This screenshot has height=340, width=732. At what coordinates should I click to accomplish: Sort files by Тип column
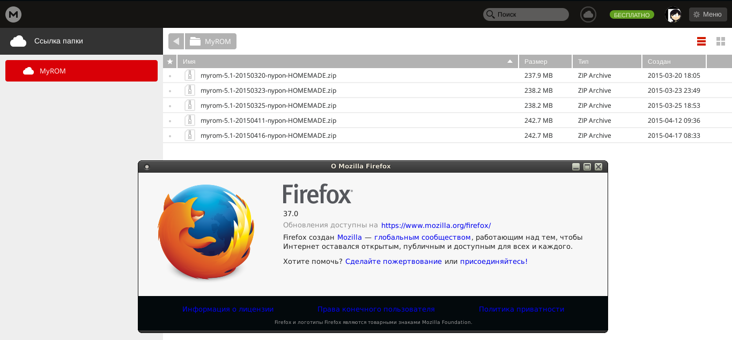pyautogui.click(x=607, y=62)
